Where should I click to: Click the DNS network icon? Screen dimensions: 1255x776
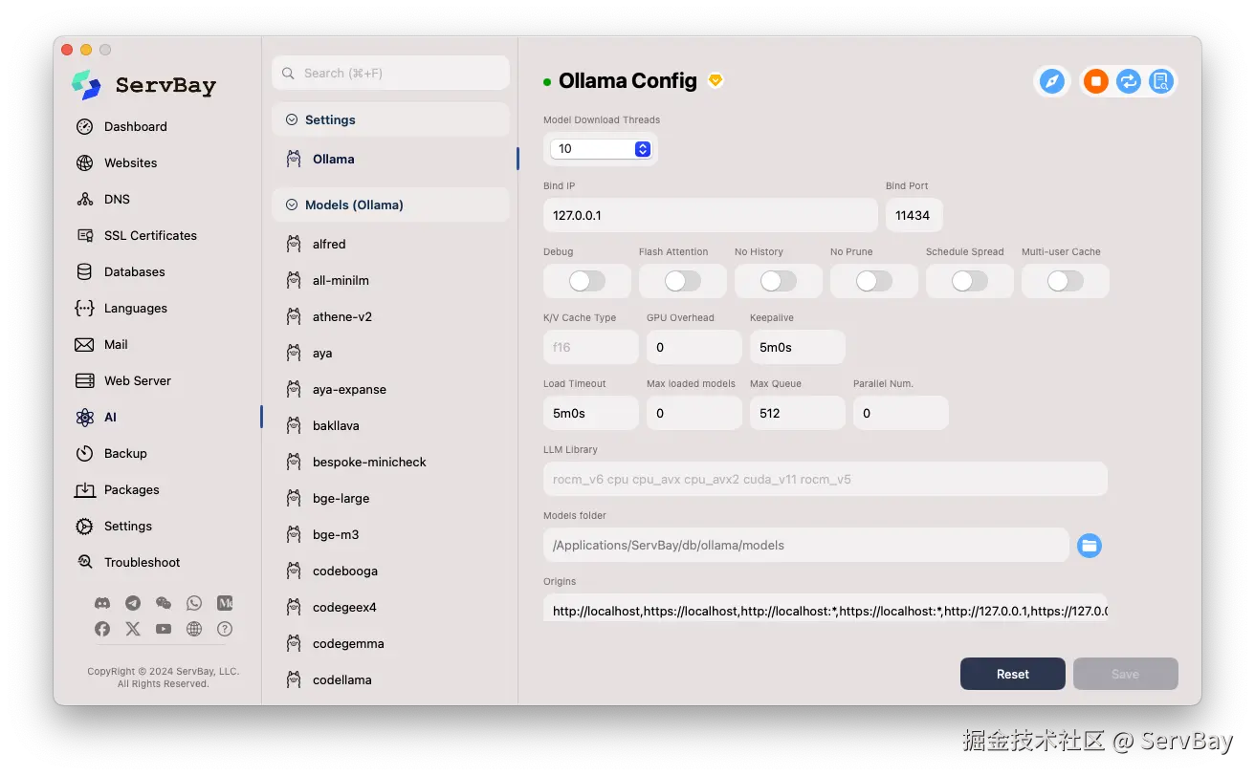[x=85, y=199]
